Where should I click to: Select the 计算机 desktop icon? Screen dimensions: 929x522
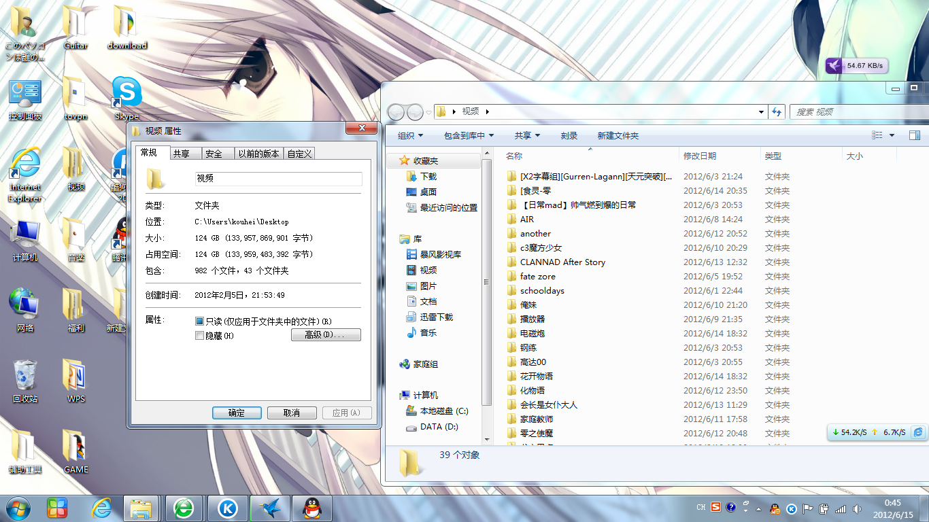[25, 240]
